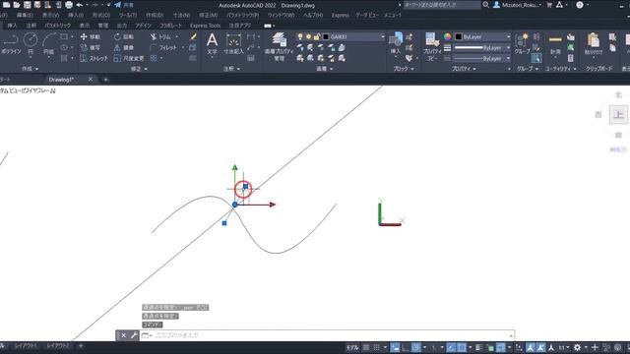630x354 pixels.
Task: Open the ByLayer object color dropdown
Action: [508, 37]
